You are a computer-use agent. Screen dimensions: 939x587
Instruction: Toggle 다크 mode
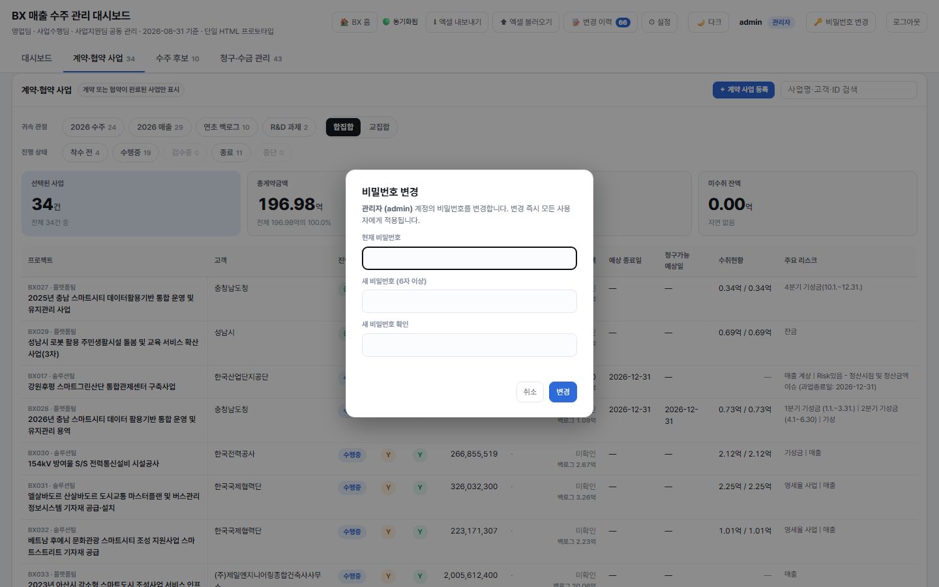coord(709,22)
